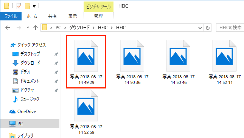The image size is (244, 138).
Task: Go back with the left arrow button
Action: [x=8, y=28]
